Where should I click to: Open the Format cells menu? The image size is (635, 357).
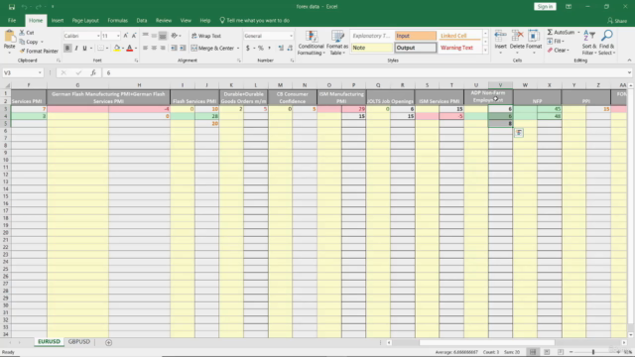[534, 42]
